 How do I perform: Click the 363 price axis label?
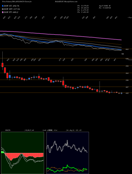coord(127,73)
